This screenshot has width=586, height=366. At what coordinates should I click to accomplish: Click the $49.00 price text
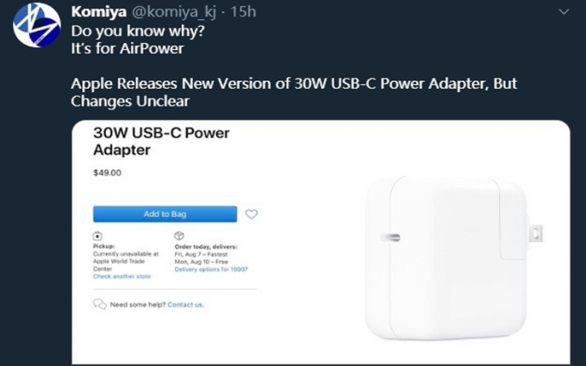(107, 172)
